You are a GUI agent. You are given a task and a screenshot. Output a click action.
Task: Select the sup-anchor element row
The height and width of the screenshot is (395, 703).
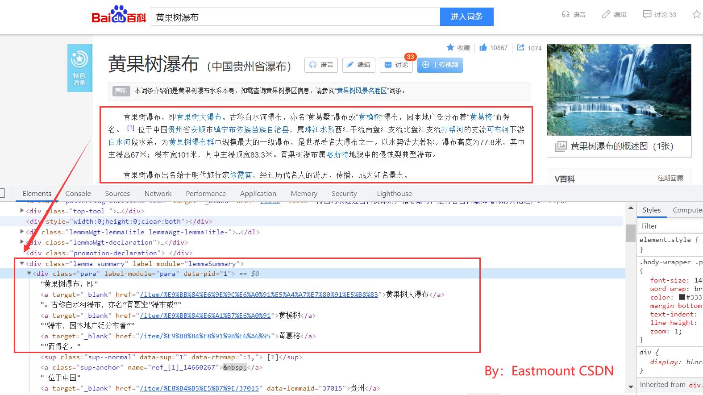[152, 367]
